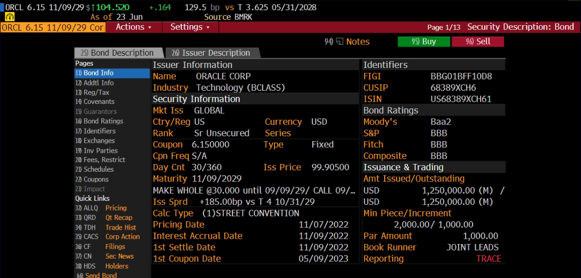
Task: Click the yellow alert icon under ORCL ticker
Action: click(x=9, y=17)
